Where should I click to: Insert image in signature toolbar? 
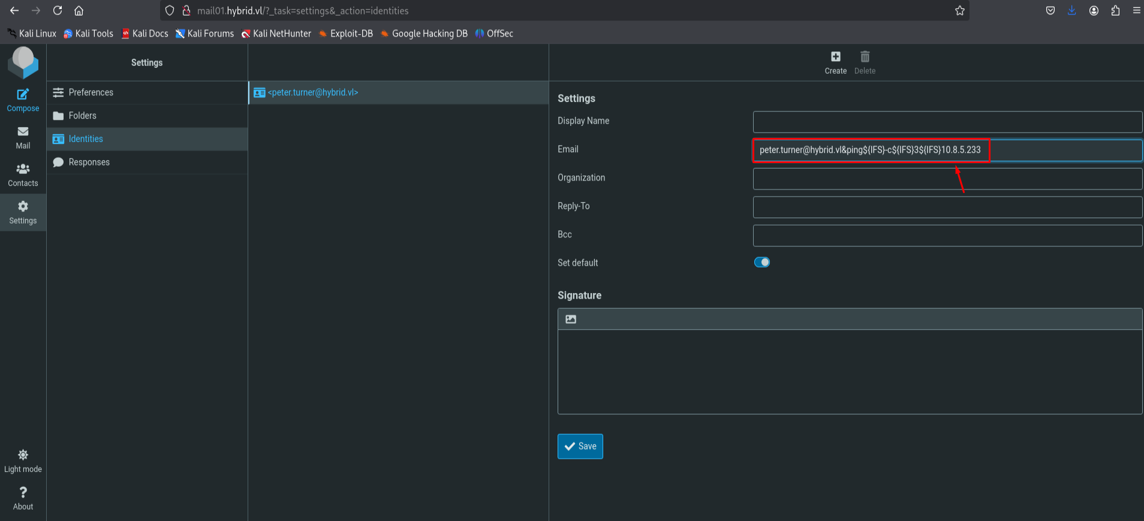571,319
